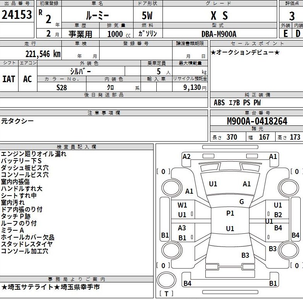Click the width value "167"

264,137
